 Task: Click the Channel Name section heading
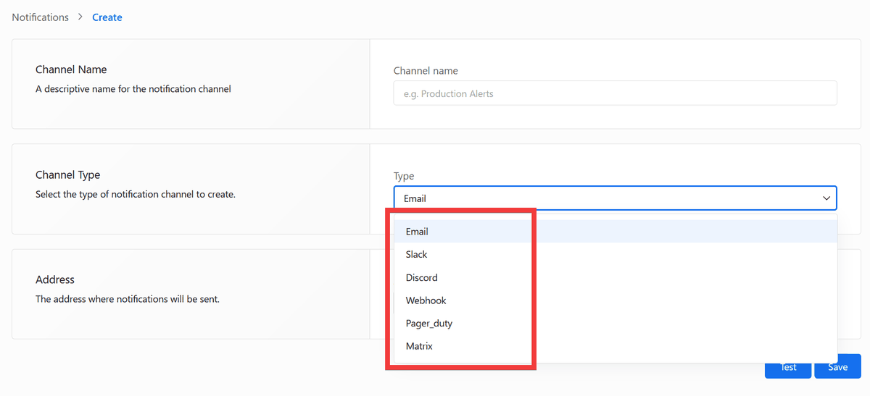[x=71, y=69]
